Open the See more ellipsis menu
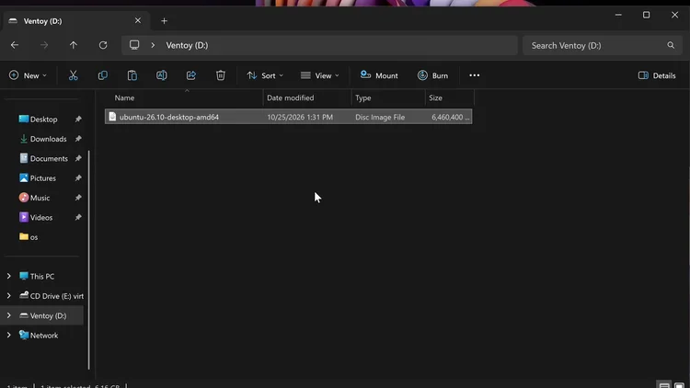690x388 pixels. point(475,75)
